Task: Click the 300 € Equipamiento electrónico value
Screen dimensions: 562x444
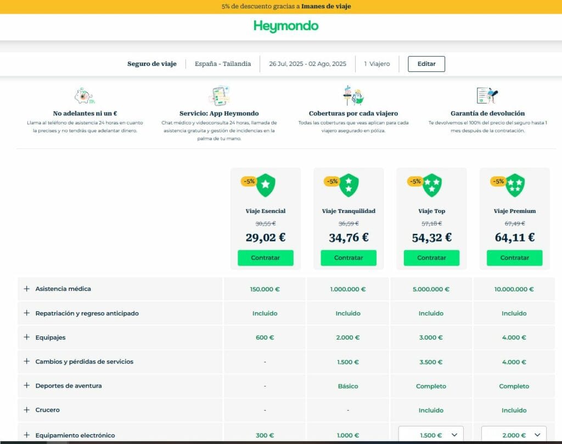Action: click(265, 435)
